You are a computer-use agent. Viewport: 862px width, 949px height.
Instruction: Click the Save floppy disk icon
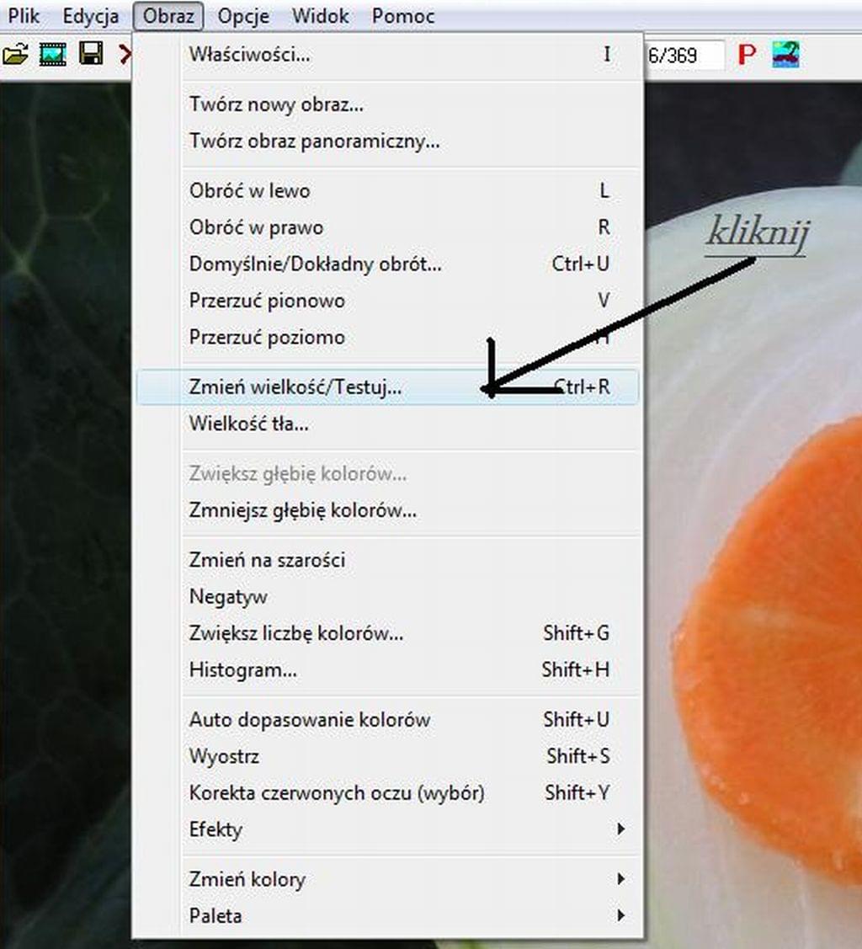coord(91,55)
